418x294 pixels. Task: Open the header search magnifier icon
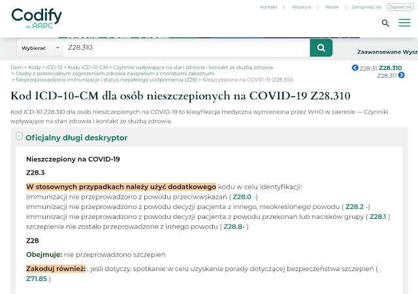385,24
